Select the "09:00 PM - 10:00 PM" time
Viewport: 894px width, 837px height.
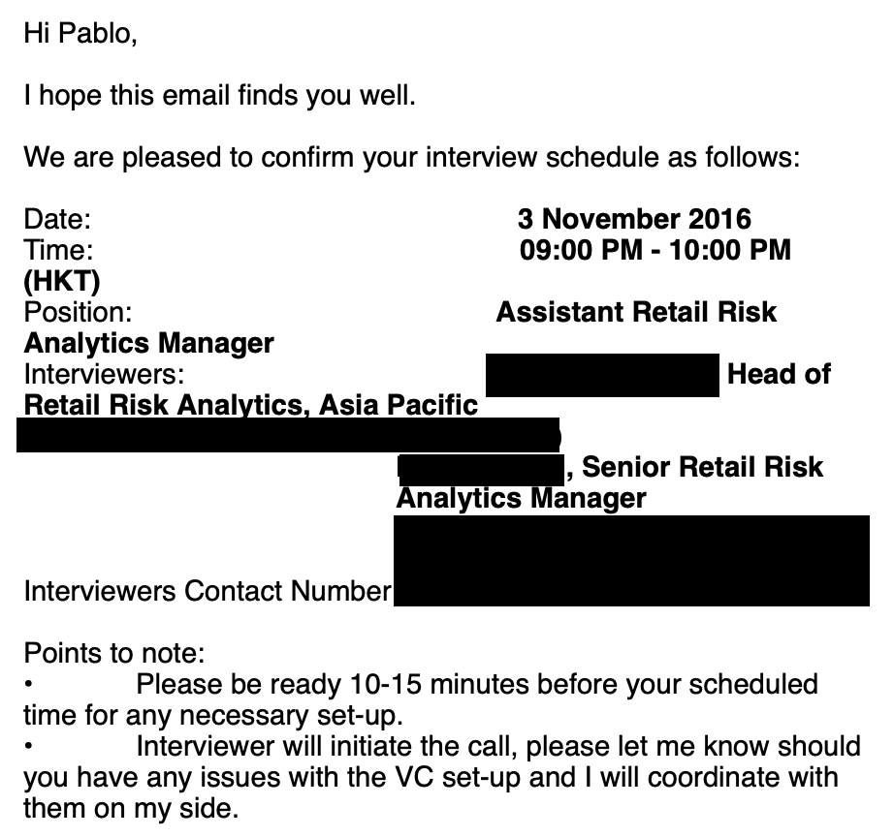[x=655, y=251]
